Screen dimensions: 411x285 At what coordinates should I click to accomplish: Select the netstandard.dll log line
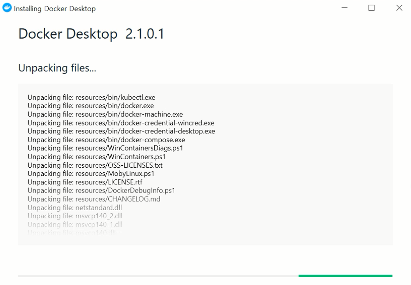click(75, 207)
